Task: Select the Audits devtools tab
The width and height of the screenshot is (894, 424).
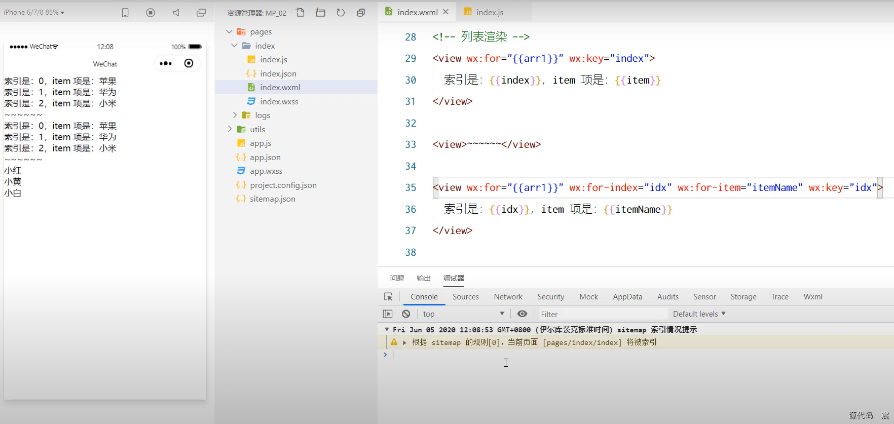Action: point(668,297)
